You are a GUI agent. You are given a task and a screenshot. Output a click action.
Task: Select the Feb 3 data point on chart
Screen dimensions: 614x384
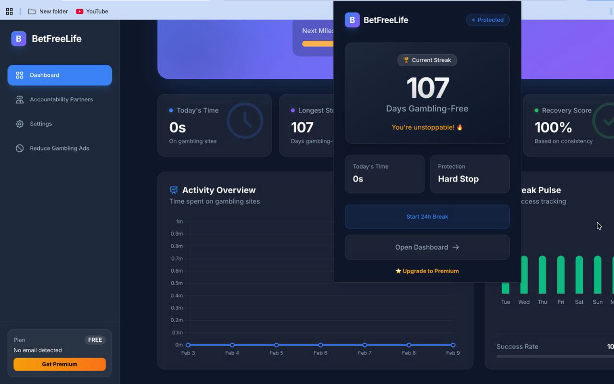188,345
